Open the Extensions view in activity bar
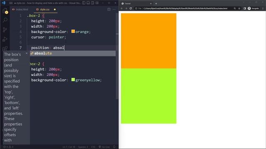The width and height of the screenshot is (266, 149). (5, 48)
